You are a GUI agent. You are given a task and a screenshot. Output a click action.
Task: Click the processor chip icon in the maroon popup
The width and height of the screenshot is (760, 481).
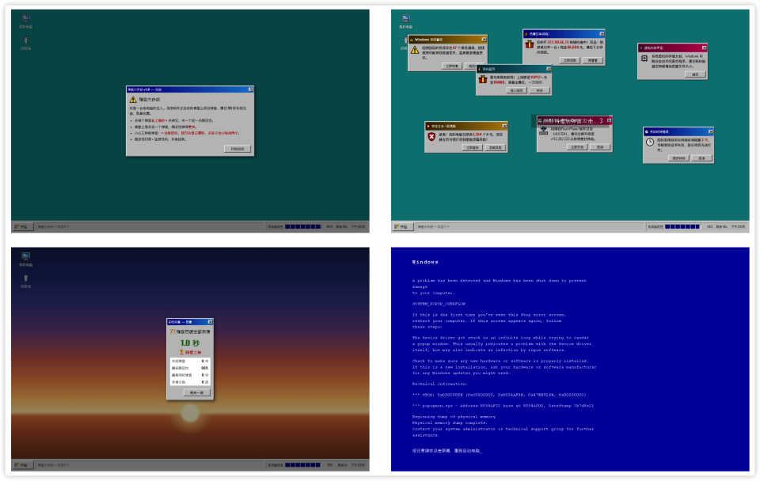644,58
